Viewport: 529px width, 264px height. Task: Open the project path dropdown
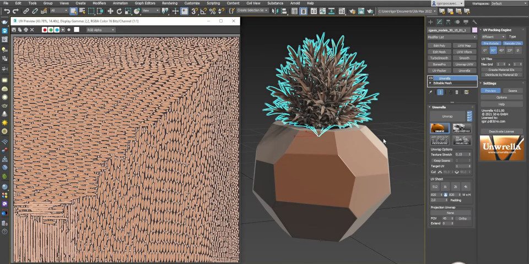407,11
